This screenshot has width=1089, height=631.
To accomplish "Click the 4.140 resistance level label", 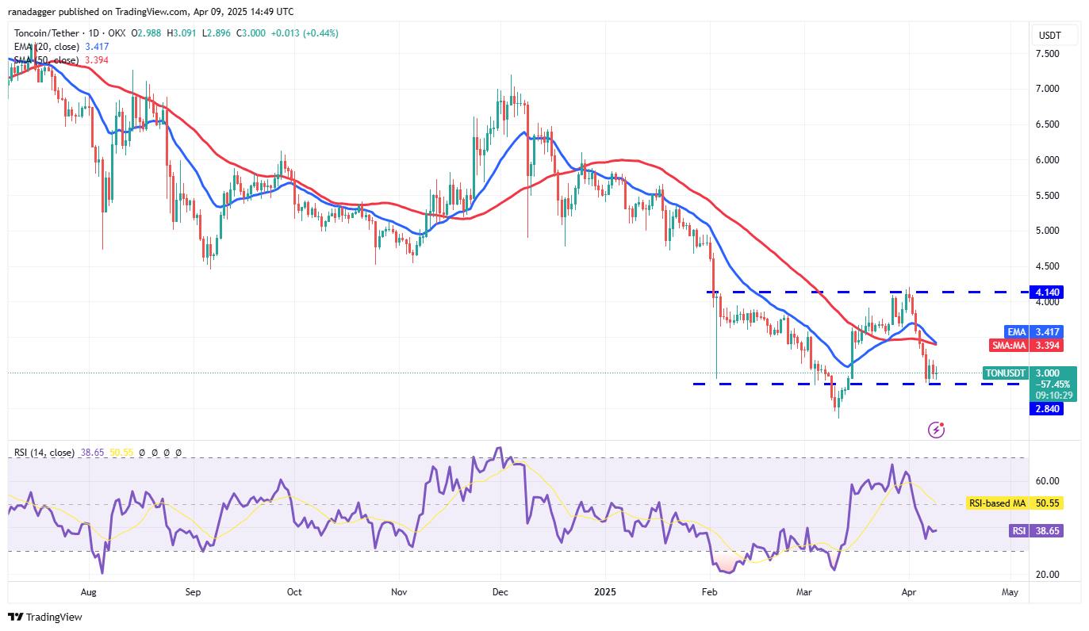I will pos(1047,293).
